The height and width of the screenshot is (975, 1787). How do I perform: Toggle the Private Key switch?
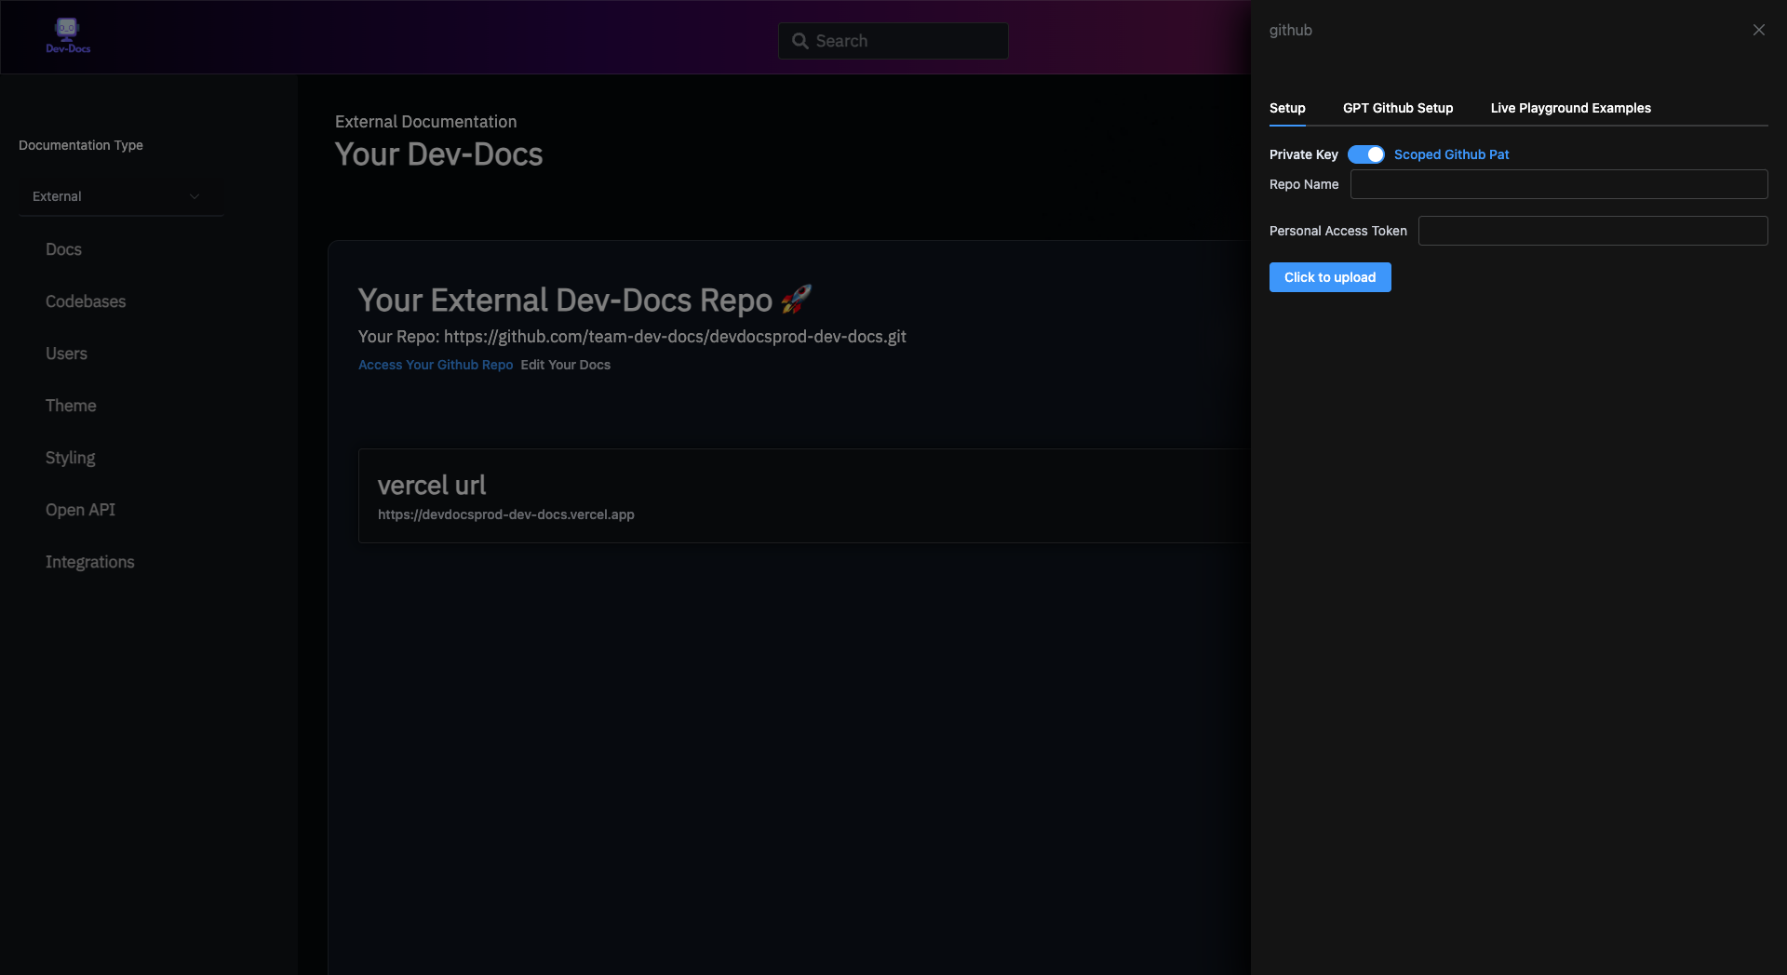[1365, 154]
